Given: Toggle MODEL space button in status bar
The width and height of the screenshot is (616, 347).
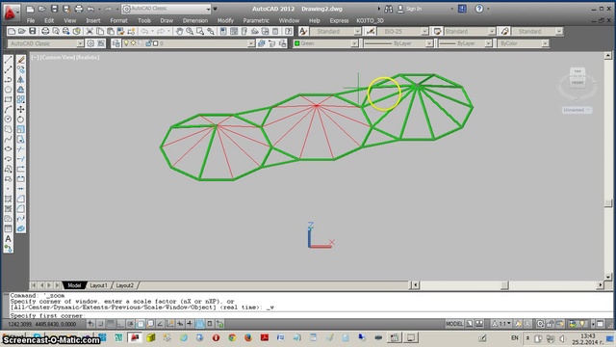Looking at the screenshot, I should (x=454, y=324).
